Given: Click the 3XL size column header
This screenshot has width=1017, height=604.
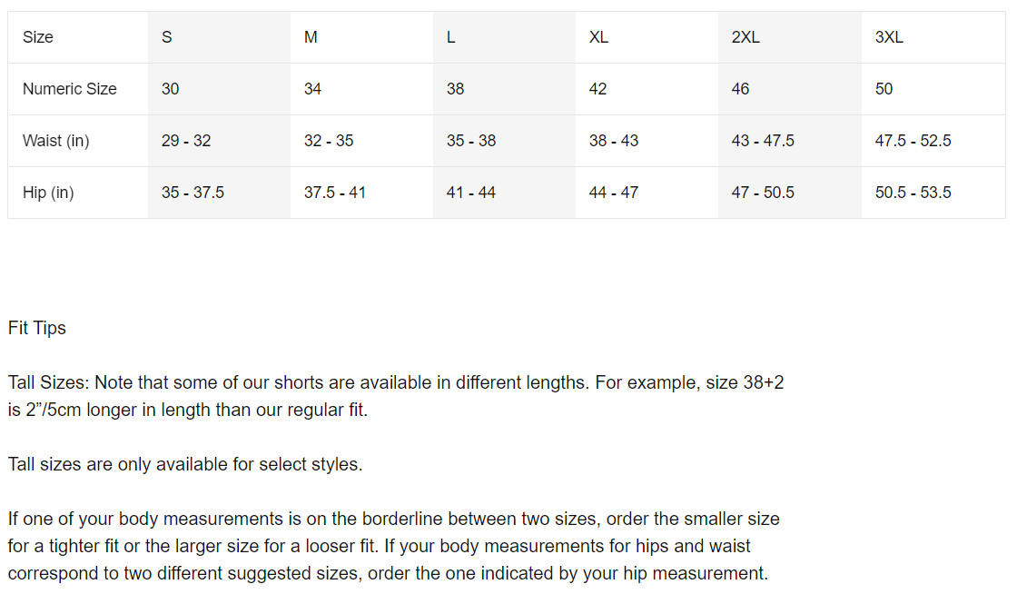Looking at the screenshot, I should click(889, 37).
